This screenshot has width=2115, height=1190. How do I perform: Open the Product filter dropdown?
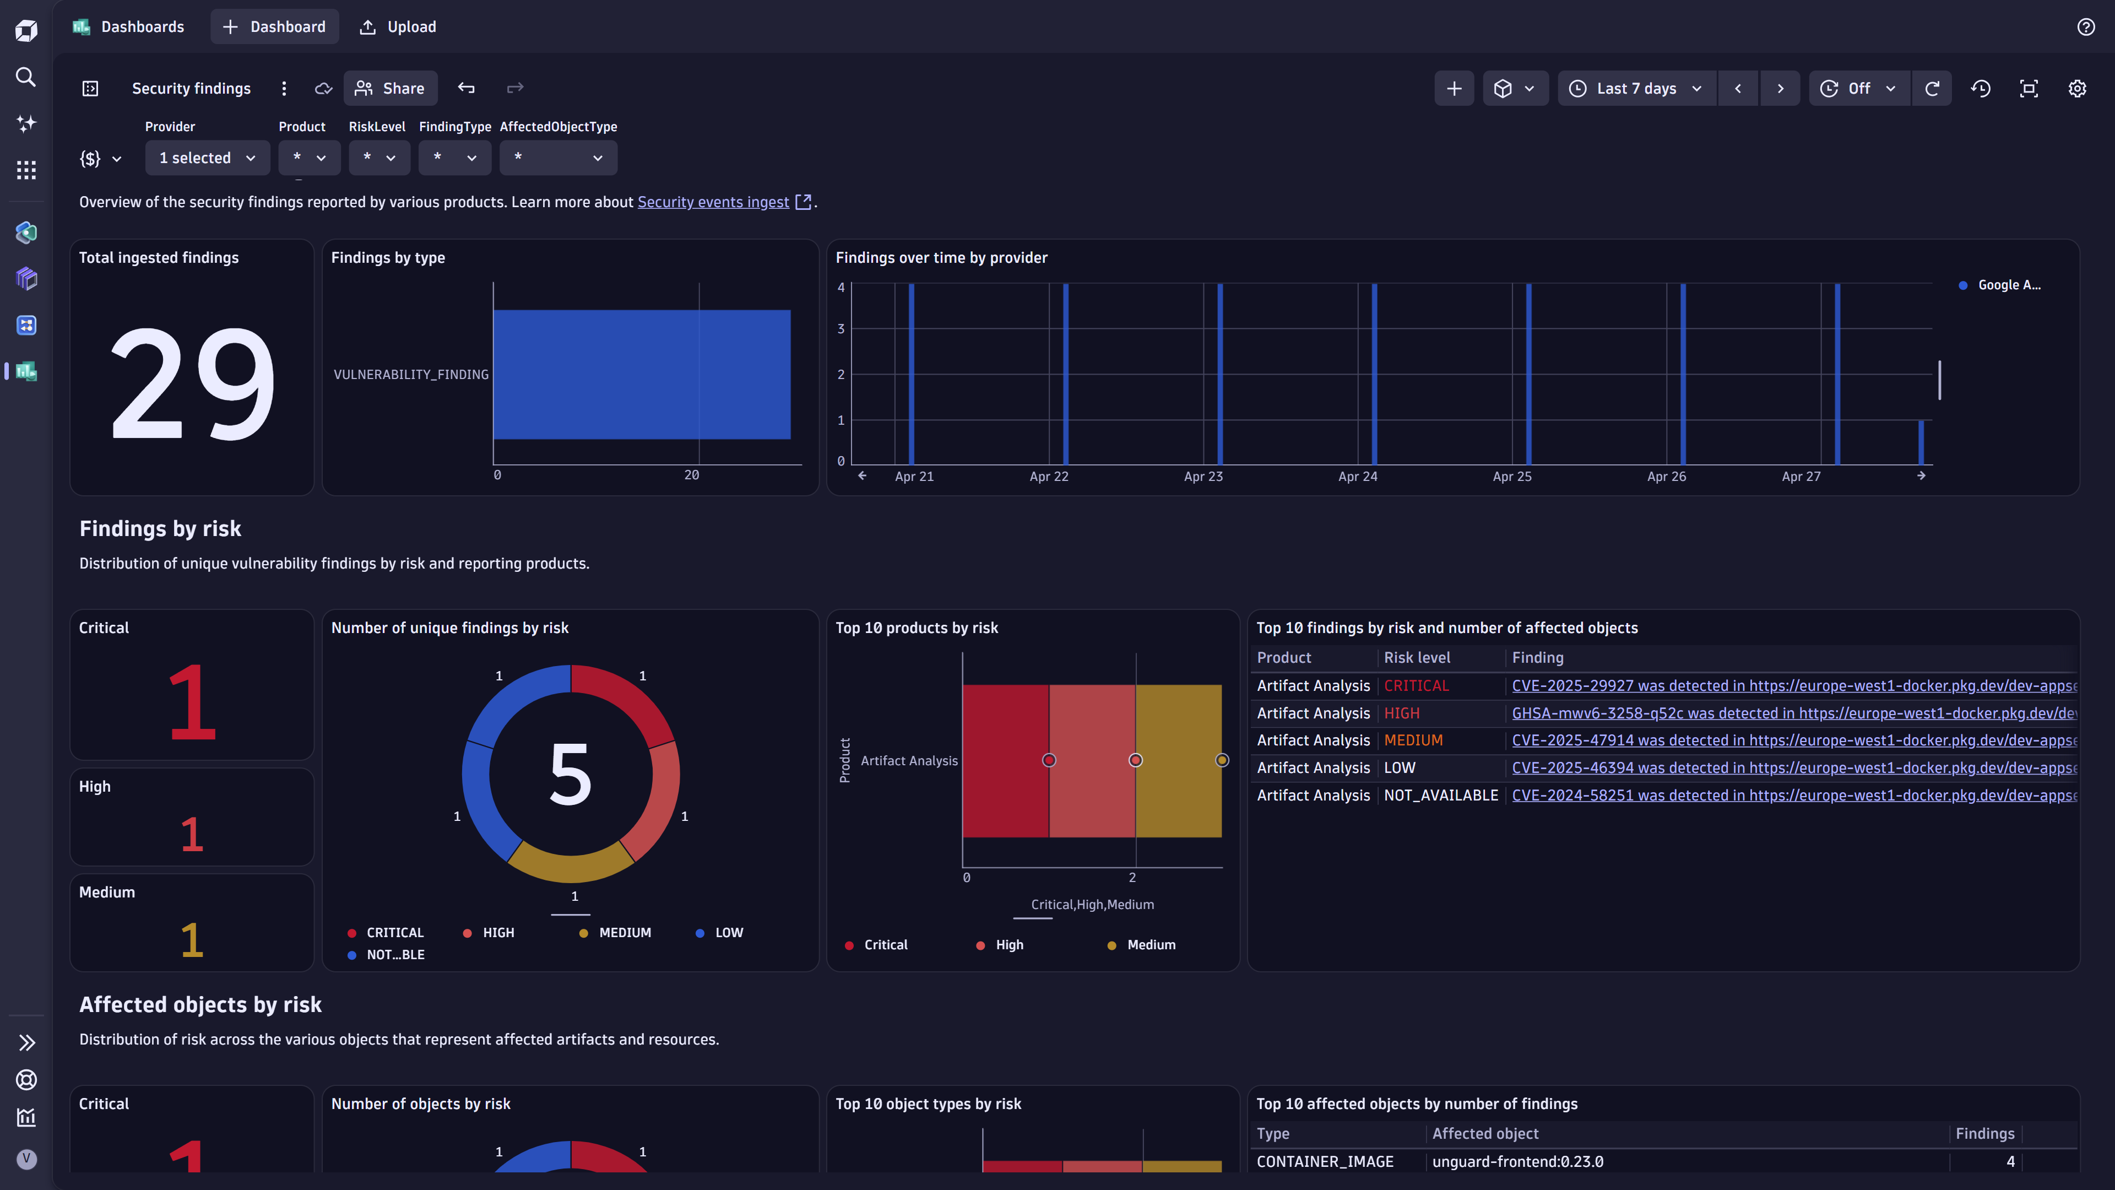[x=310, y=158]
